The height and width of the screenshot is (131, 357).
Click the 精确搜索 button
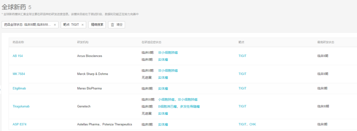click(97, 25)
